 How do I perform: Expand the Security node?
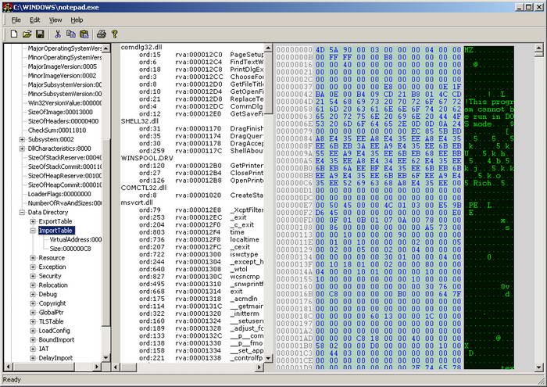tap(33, 276)
